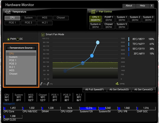The height and width of the screenshot is (123, 159).
Task: Select the System 4 fan tab
Action: coord(95,26)
